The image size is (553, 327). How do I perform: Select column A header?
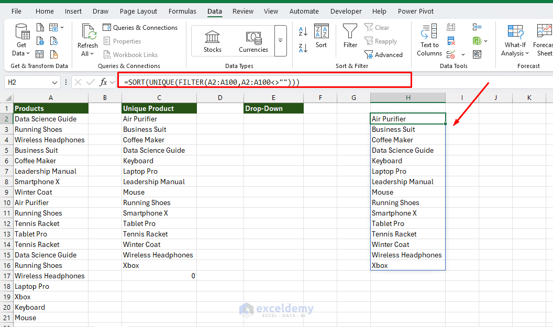pyautogui.click(x=51, y=98)
